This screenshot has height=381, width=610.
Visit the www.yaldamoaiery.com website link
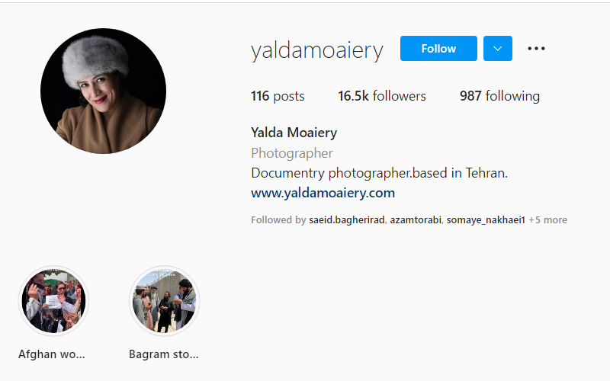pyautogui.click(x=323, y=193)
